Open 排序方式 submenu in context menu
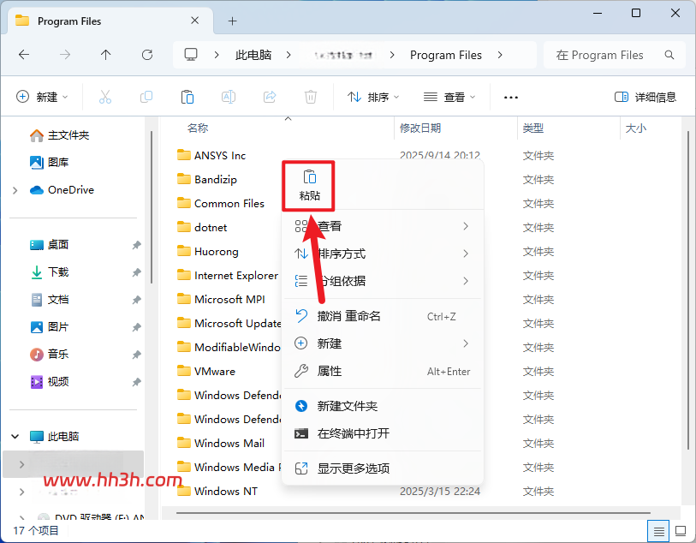Image resolution: width=696 pixels, height=543 pixels. pyautogui.click(x=383, y=254)
